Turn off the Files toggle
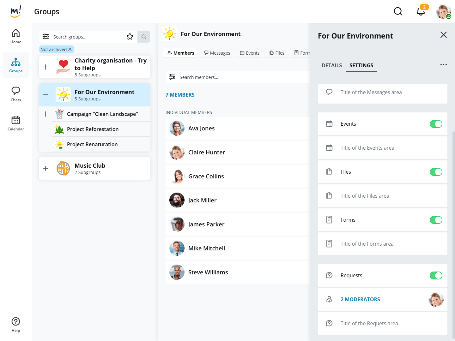This screenshot has height=341, width=455. click(436, 172)
